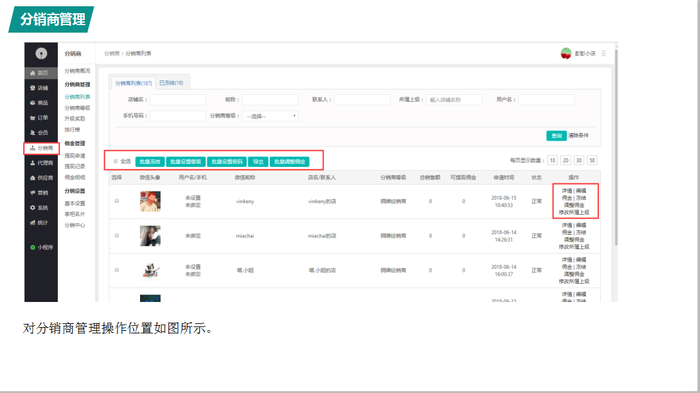Open 订单 orders in left sidebar
700x393 pixels.
point(40,118)
